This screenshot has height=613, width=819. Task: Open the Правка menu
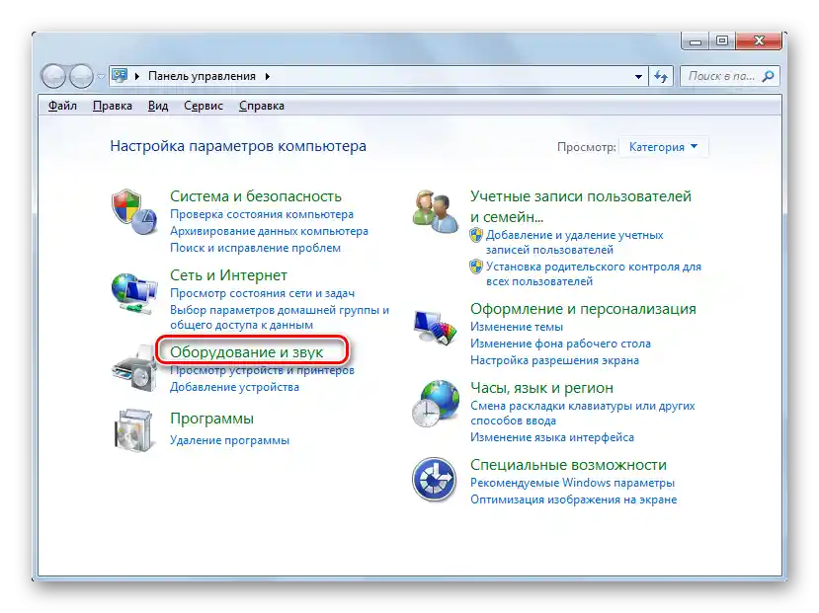click(x=113, y=106)
